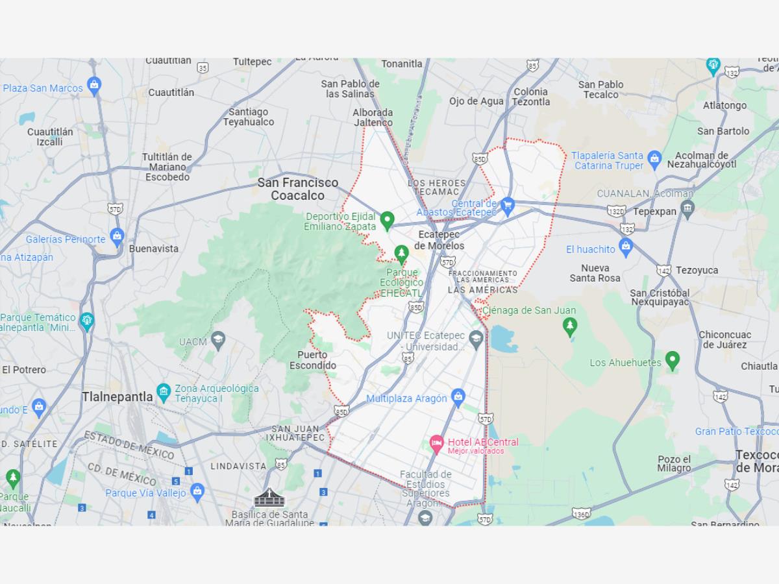Screen dimensions: 779x584
Task: Click the San Francisco Coacalco label
Action: point(298,189)
